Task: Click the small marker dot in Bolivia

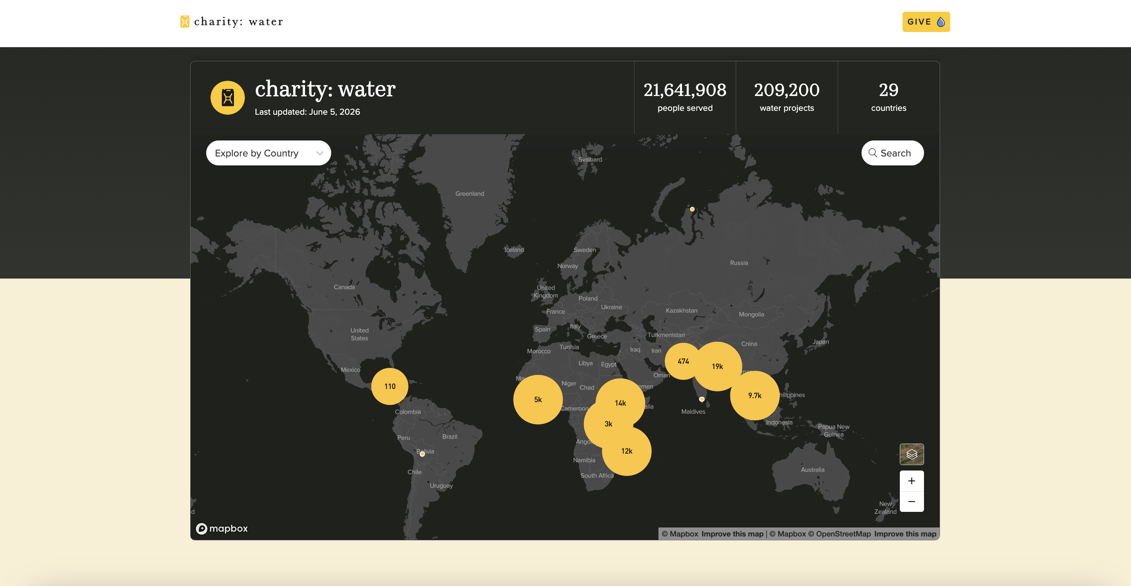Action: [422, 454]
